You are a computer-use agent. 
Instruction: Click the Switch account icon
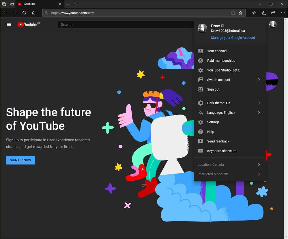point(201,80)
